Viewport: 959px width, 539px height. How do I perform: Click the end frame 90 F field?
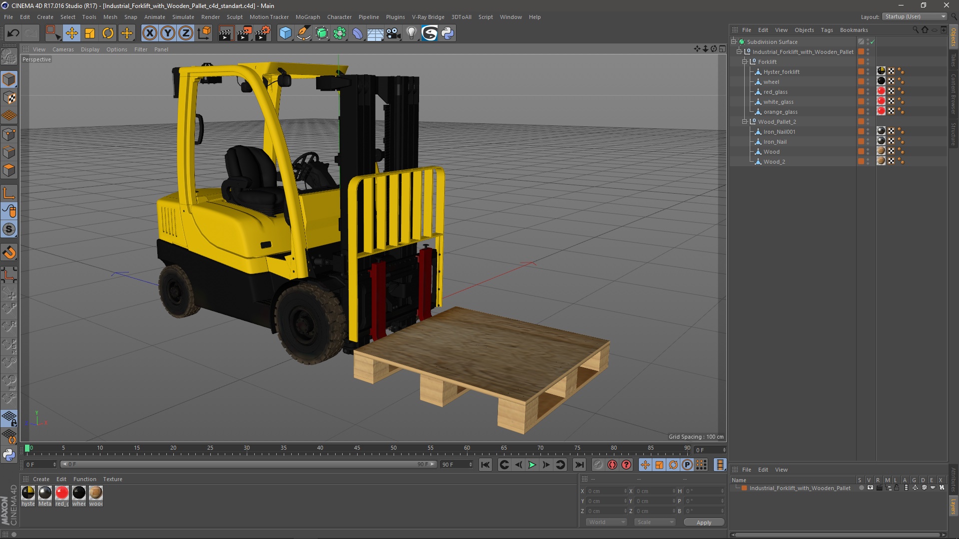[457, 465]
